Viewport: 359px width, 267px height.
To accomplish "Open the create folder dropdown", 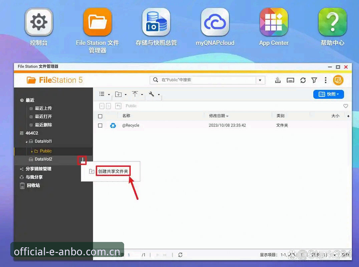I will [121, 94].
